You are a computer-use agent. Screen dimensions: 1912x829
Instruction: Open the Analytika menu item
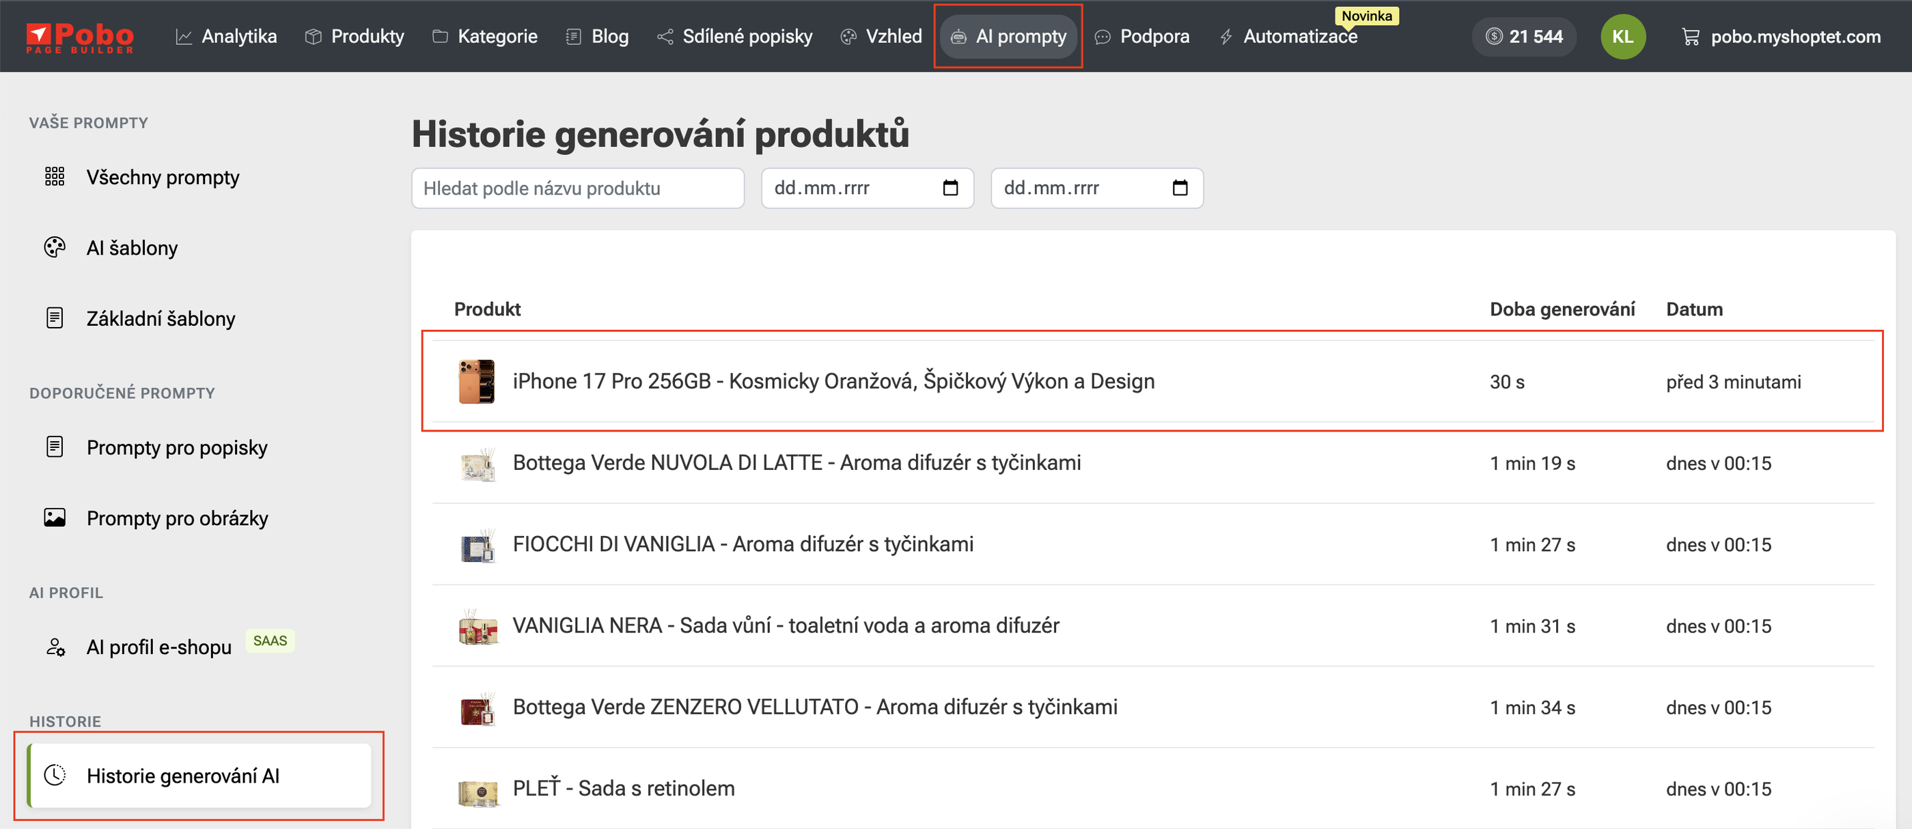click(225, 36)
